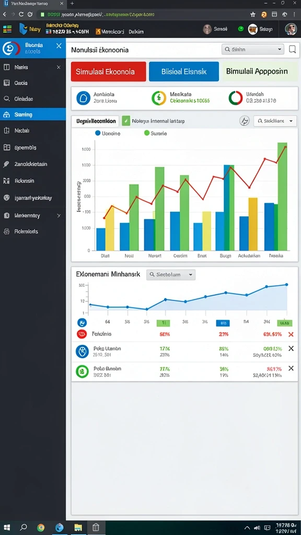Open the search dropdown in page header
Viewport: 301px width, 535px height.
pos(253,50)
